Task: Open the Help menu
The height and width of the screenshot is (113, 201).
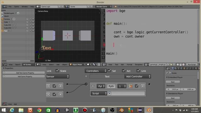Action: coord(32,7)
